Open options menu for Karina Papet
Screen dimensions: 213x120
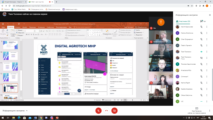(x=207, y=83)
